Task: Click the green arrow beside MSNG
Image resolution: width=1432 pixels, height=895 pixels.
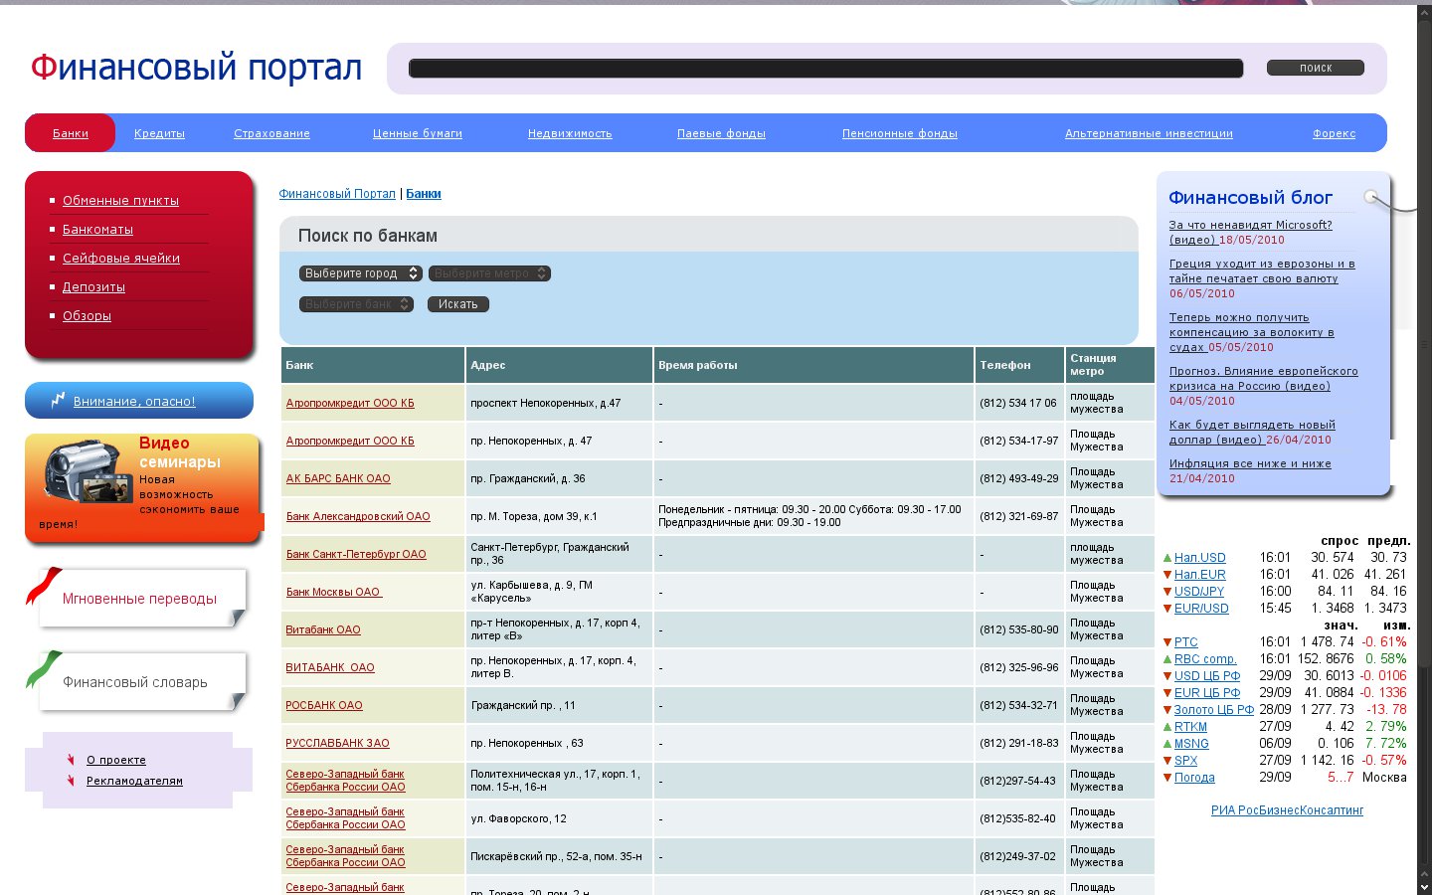Action: (x=1167, y=744)
